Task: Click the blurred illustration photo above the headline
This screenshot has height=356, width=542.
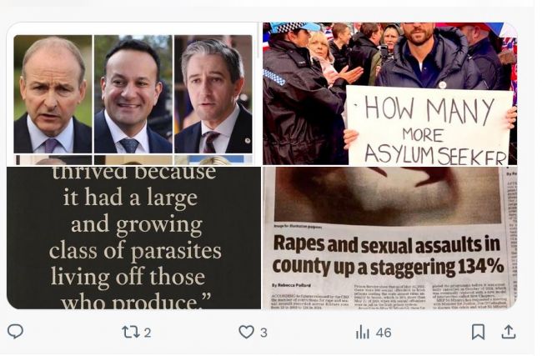Action: (388, 196)
